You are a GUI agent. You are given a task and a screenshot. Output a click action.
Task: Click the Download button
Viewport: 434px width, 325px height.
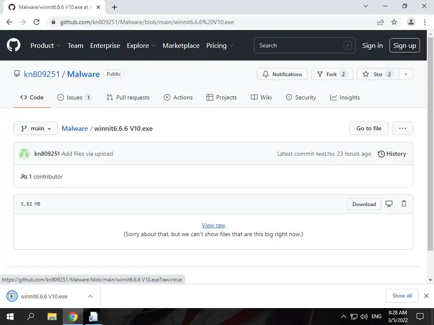point(364,204)
